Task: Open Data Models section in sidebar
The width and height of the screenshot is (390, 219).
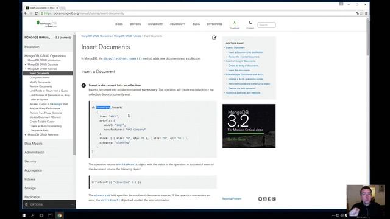Action: [x=34, y=144]
